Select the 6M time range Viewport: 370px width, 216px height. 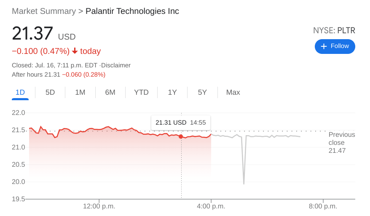pos(110,92)
